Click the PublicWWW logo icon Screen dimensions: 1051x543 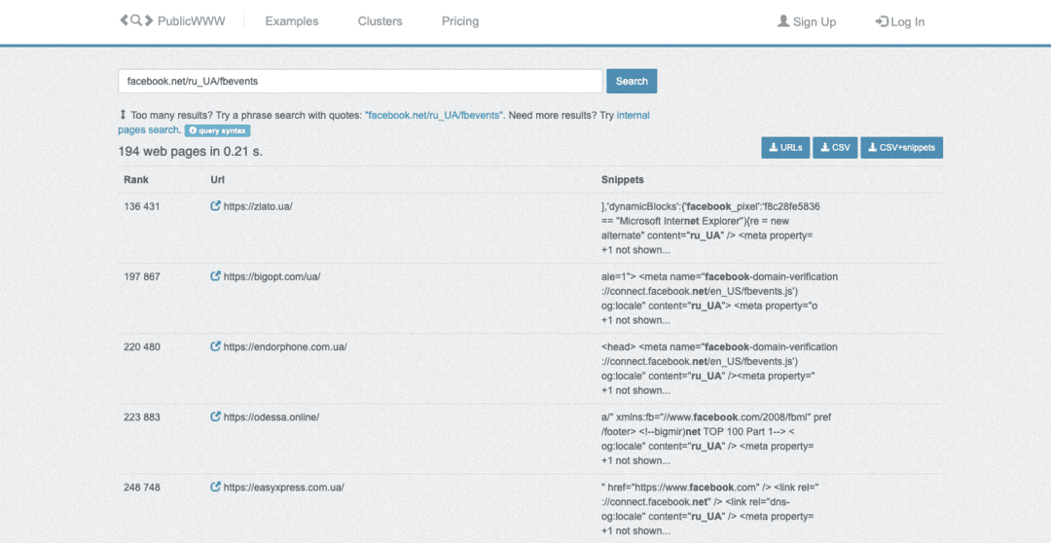[136, 20]
